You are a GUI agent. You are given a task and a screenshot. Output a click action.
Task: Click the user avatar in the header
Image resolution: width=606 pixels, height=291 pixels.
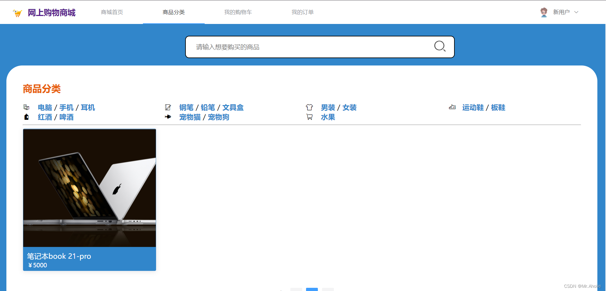[x=543, y=12]
